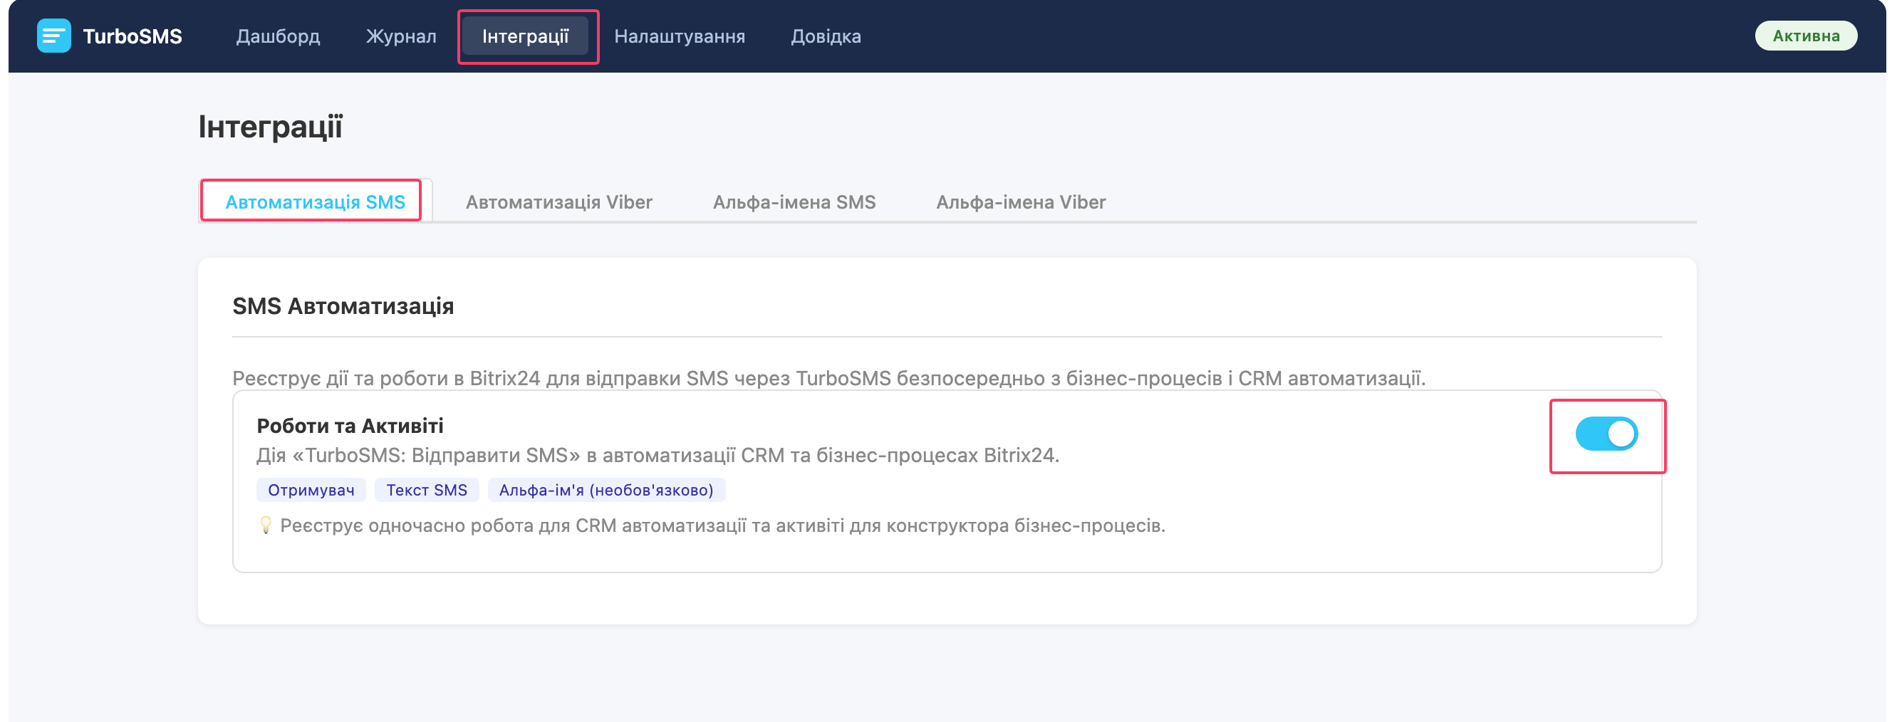The height and width of the screenshot is (722, 1892).
Task: Click the Інтеграції page heading
Action: pyautogui.click(x=269, y=126)
